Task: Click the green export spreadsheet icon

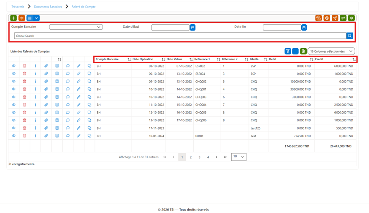Action: (x=303, y=51)
